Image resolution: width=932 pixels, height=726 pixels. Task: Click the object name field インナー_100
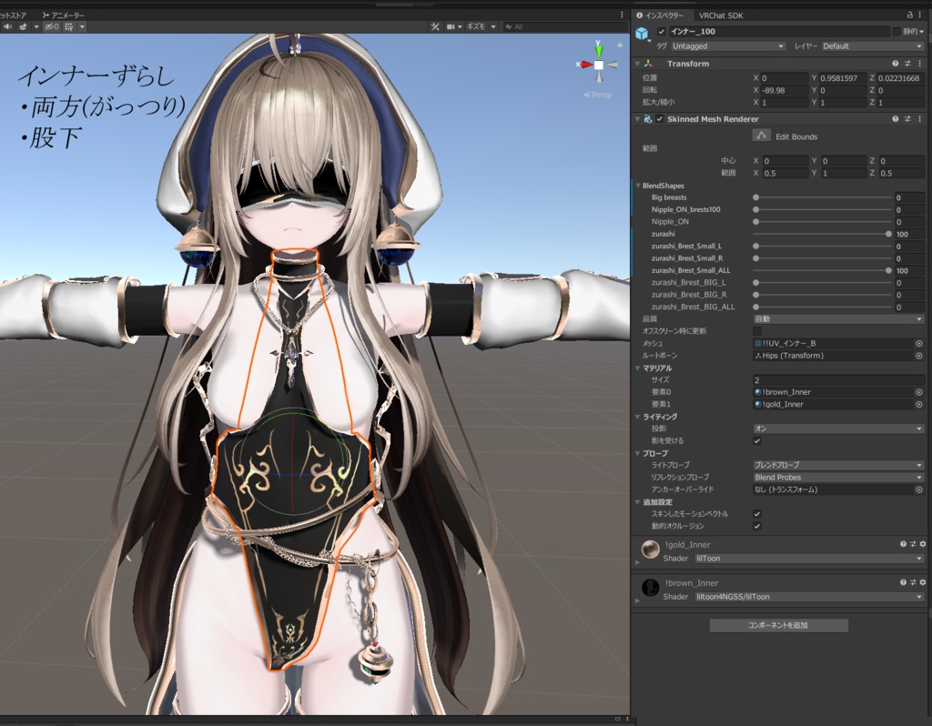click(779, 32)
